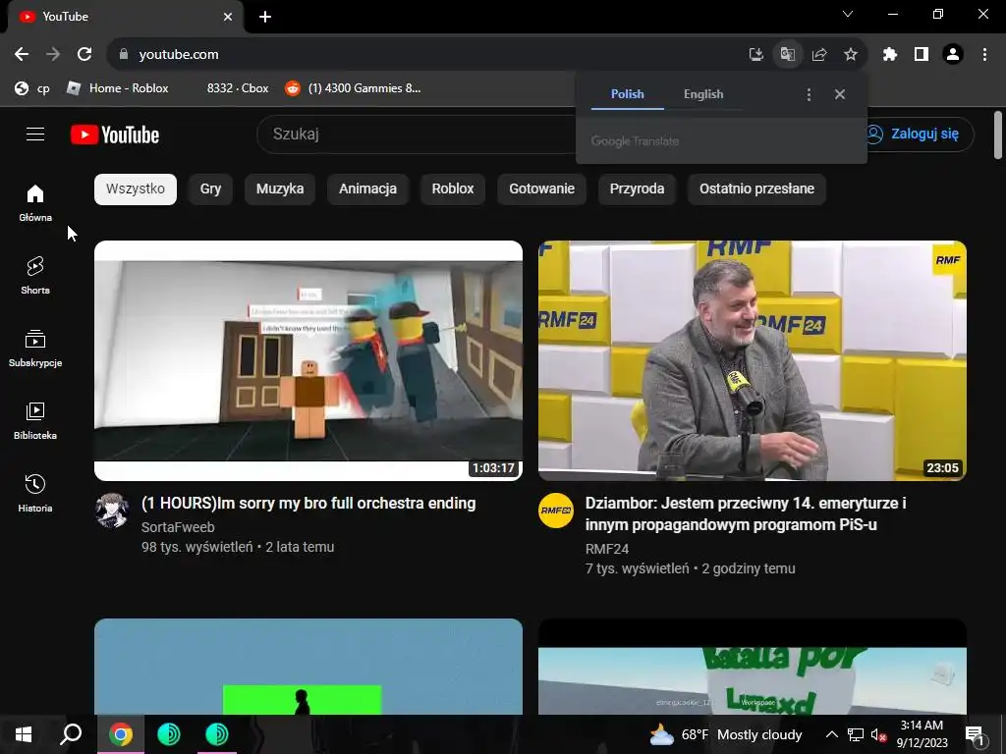Click the Szukaj search field

point(417,134)
